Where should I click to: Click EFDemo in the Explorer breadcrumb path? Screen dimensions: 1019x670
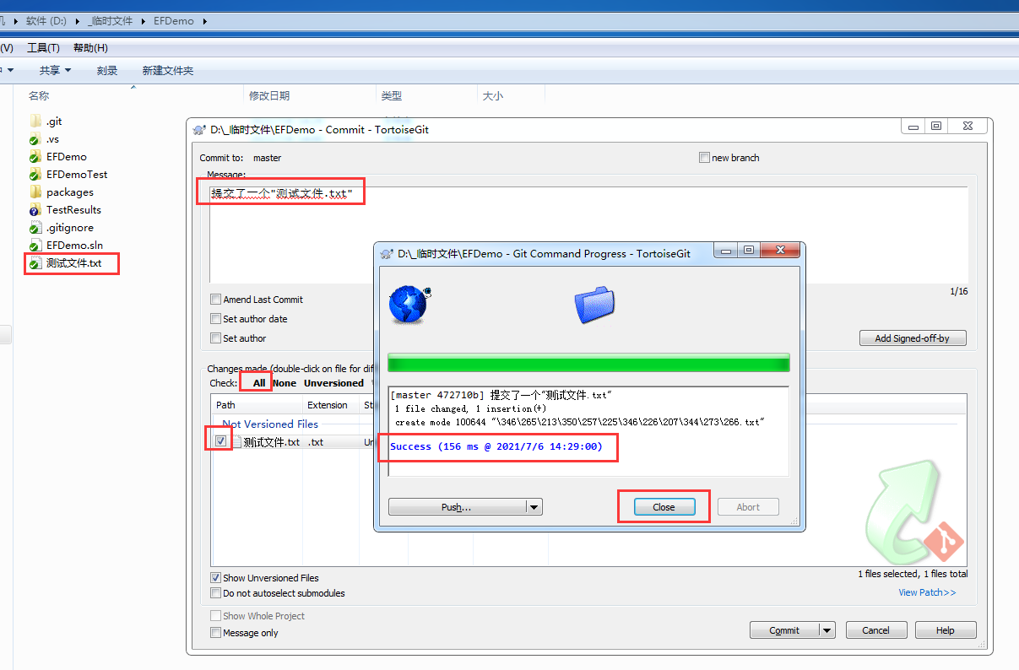(174, 21)
